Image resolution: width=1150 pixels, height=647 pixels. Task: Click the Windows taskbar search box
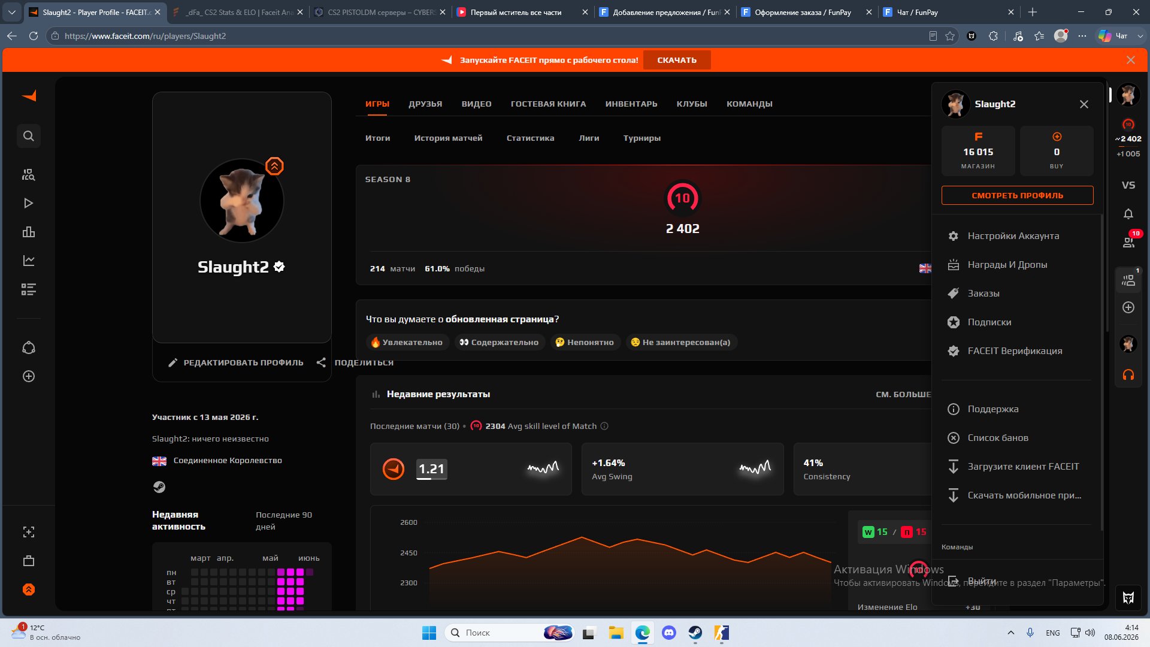509,633
